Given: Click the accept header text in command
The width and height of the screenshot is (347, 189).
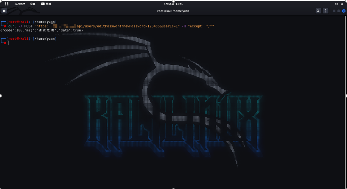Looking at the screenshot, I should coord(201,26).
